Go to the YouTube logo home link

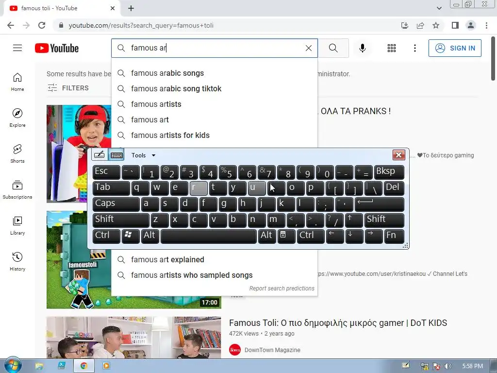coord(57,48)
